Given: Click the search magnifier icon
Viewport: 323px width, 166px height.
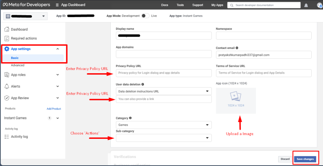Looking at the screenshot, I should 232,5.
